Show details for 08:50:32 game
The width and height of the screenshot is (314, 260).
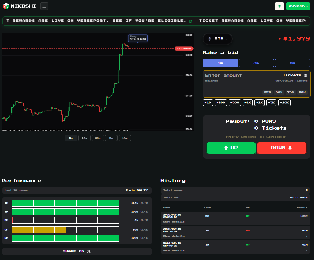173,236
